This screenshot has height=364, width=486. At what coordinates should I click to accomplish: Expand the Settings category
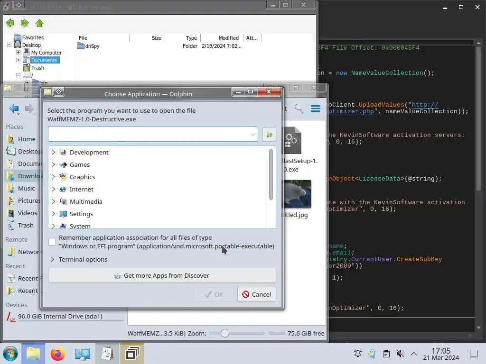click(53, 214)
